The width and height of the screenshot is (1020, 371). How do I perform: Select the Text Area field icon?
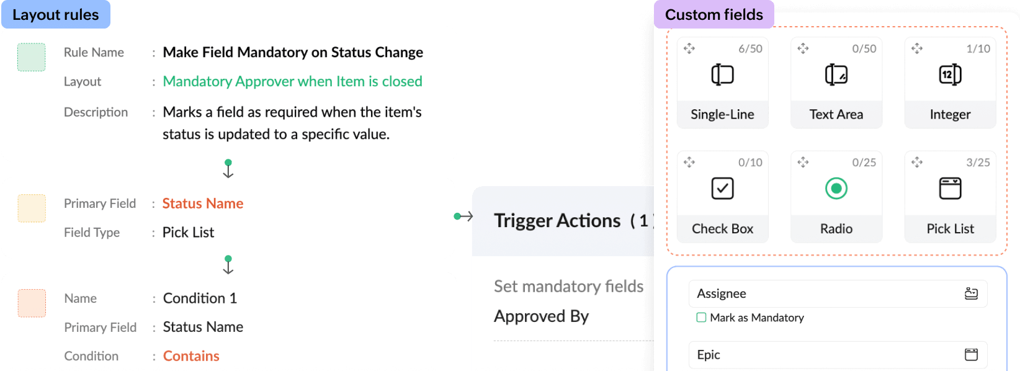click(836, 74)
